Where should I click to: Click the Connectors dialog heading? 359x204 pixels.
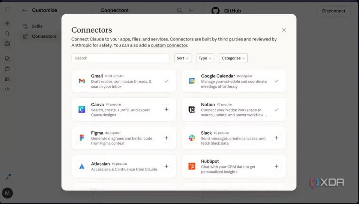coord(92,30)
